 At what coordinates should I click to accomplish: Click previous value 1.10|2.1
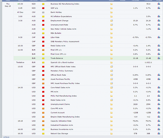[x=148, y=62]
